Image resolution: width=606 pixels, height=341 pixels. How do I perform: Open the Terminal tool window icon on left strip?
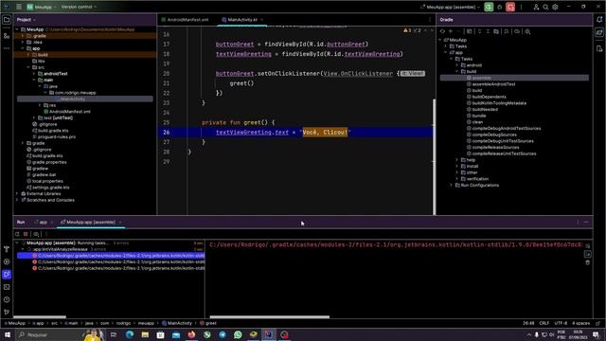[7, 287]
